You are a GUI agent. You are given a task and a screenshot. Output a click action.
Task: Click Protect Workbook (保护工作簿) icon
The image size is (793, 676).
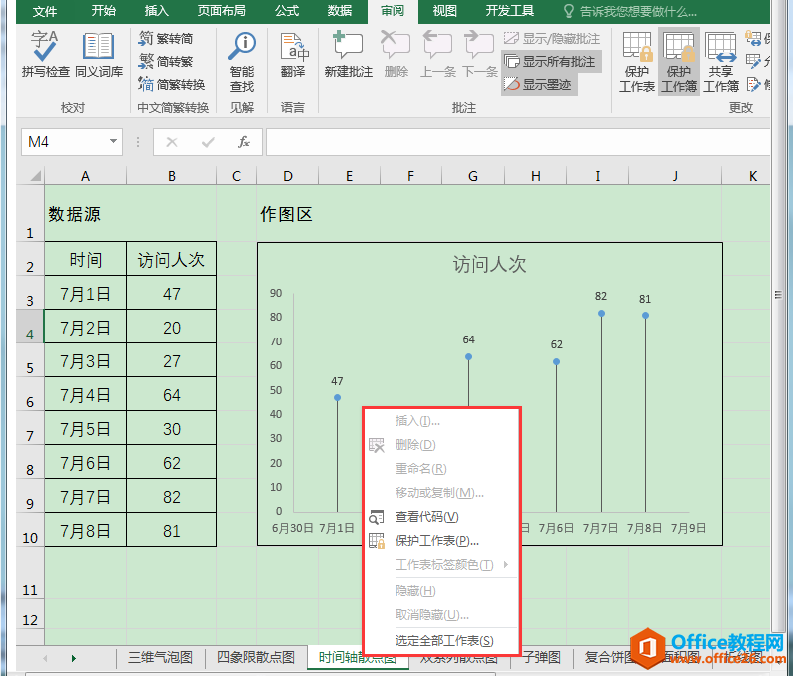pos(679,60)
